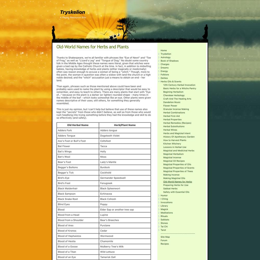Open the Herbal Wines page
This screenshot has height=260, width=260.
click(170, 130)
